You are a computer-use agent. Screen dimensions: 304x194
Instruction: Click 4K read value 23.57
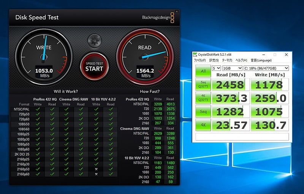(x=231, y=125)
